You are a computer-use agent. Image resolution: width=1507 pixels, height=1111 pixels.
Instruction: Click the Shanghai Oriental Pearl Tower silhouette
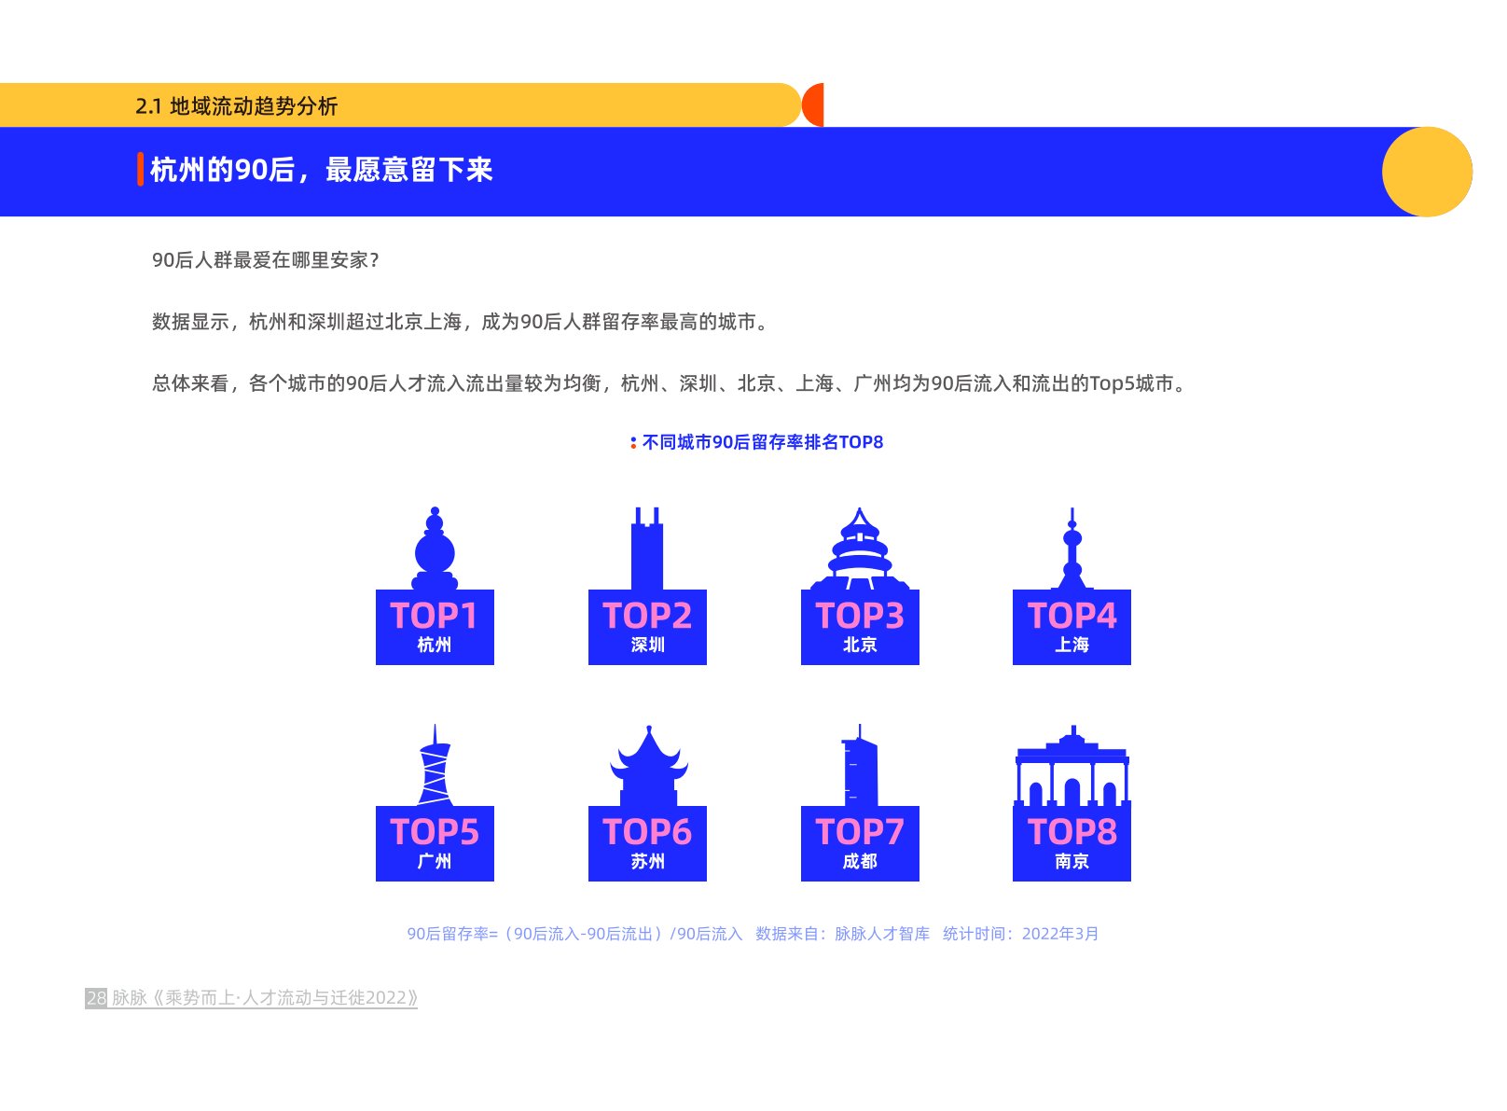click(x=1072, y=549)
